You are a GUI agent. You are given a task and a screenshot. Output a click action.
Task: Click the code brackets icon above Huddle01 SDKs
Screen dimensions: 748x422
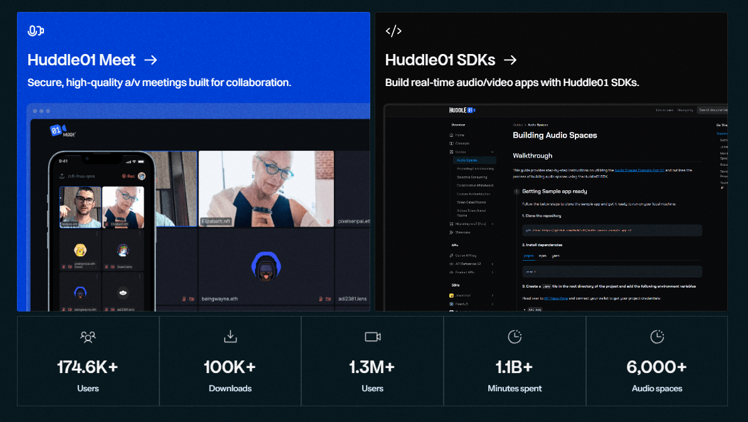(393, 31)
